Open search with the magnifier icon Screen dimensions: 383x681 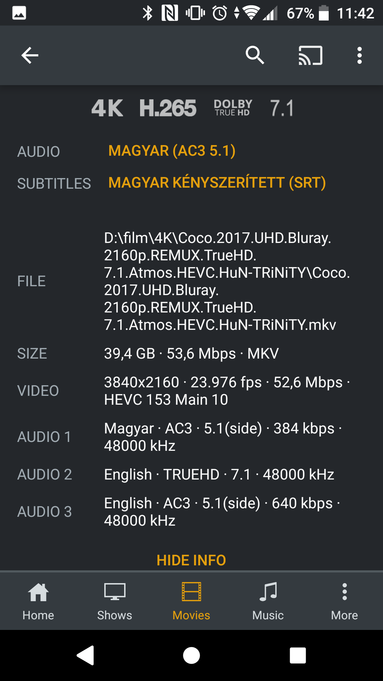[255, 55]
